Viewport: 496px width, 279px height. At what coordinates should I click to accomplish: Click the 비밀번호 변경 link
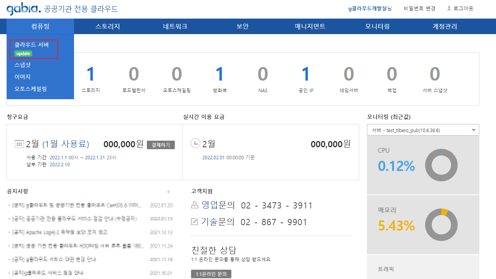[419, 9]
